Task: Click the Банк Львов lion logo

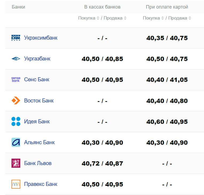Action: (16, 163)
